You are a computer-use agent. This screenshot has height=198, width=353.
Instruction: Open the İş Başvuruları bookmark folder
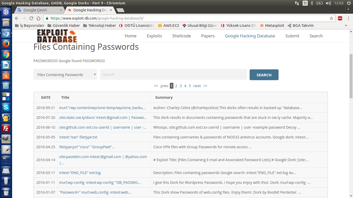(x=30, y=26)
